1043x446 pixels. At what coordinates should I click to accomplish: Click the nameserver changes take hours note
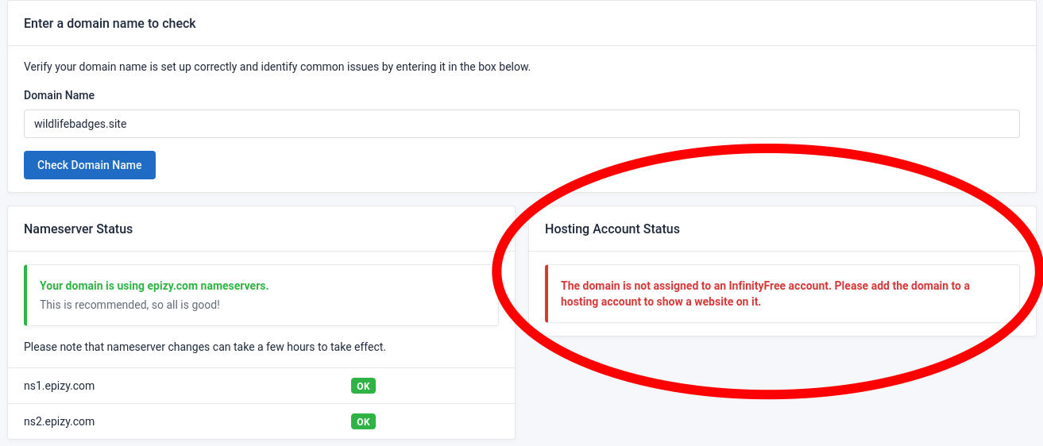click(204, 347)
